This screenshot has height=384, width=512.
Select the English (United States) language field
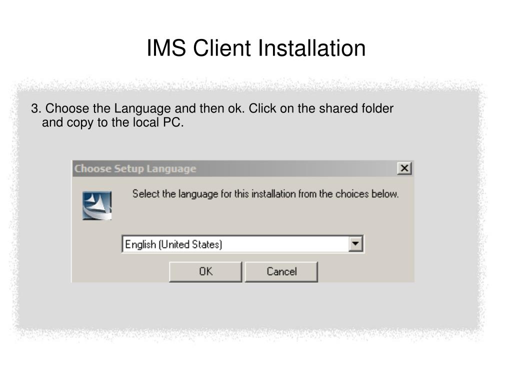point(242,244)
